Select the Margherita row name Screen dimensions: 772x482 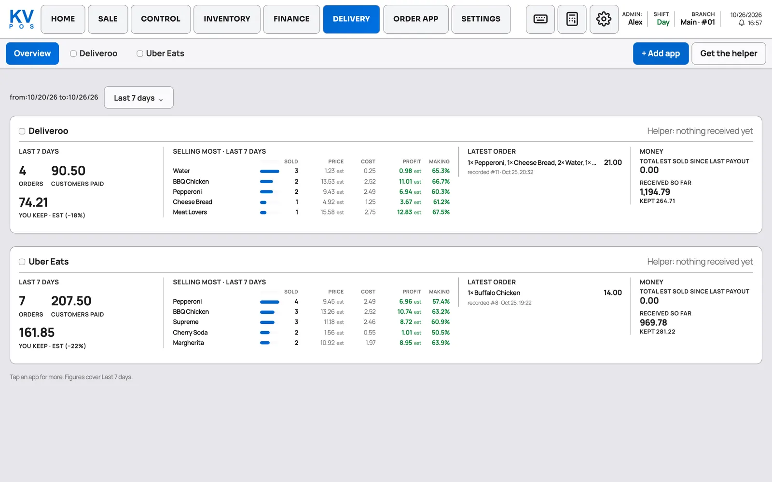[x=189, y=343]
